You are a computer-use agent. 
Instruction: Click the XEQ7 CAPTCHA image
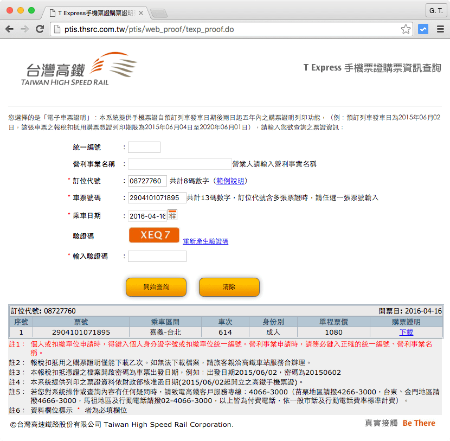[x=154, y=234]
